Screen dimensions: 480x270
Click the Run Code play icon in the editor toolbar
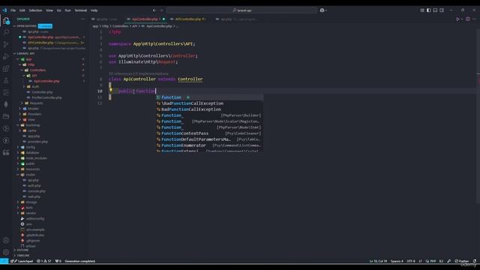[458, 19]
